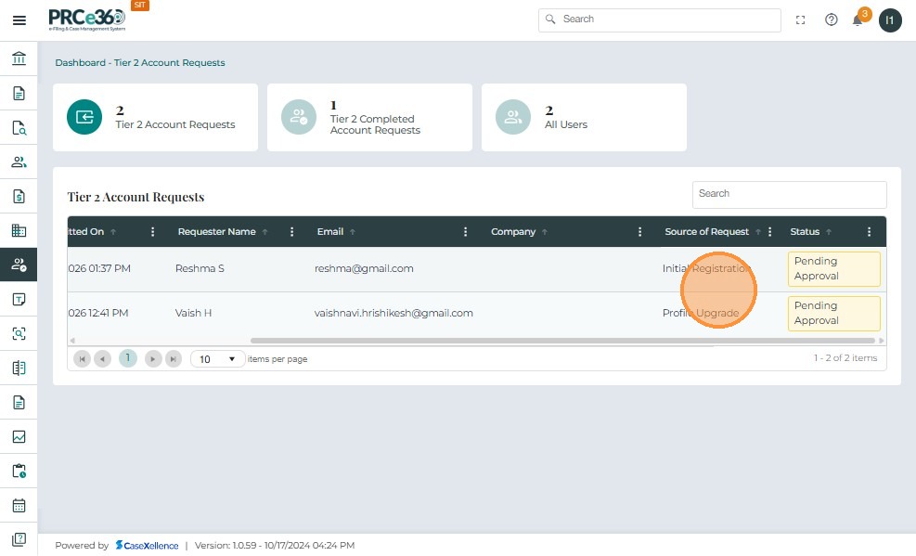Open the office building sidebar icon
916x556 pixels.
coord(19,231)
